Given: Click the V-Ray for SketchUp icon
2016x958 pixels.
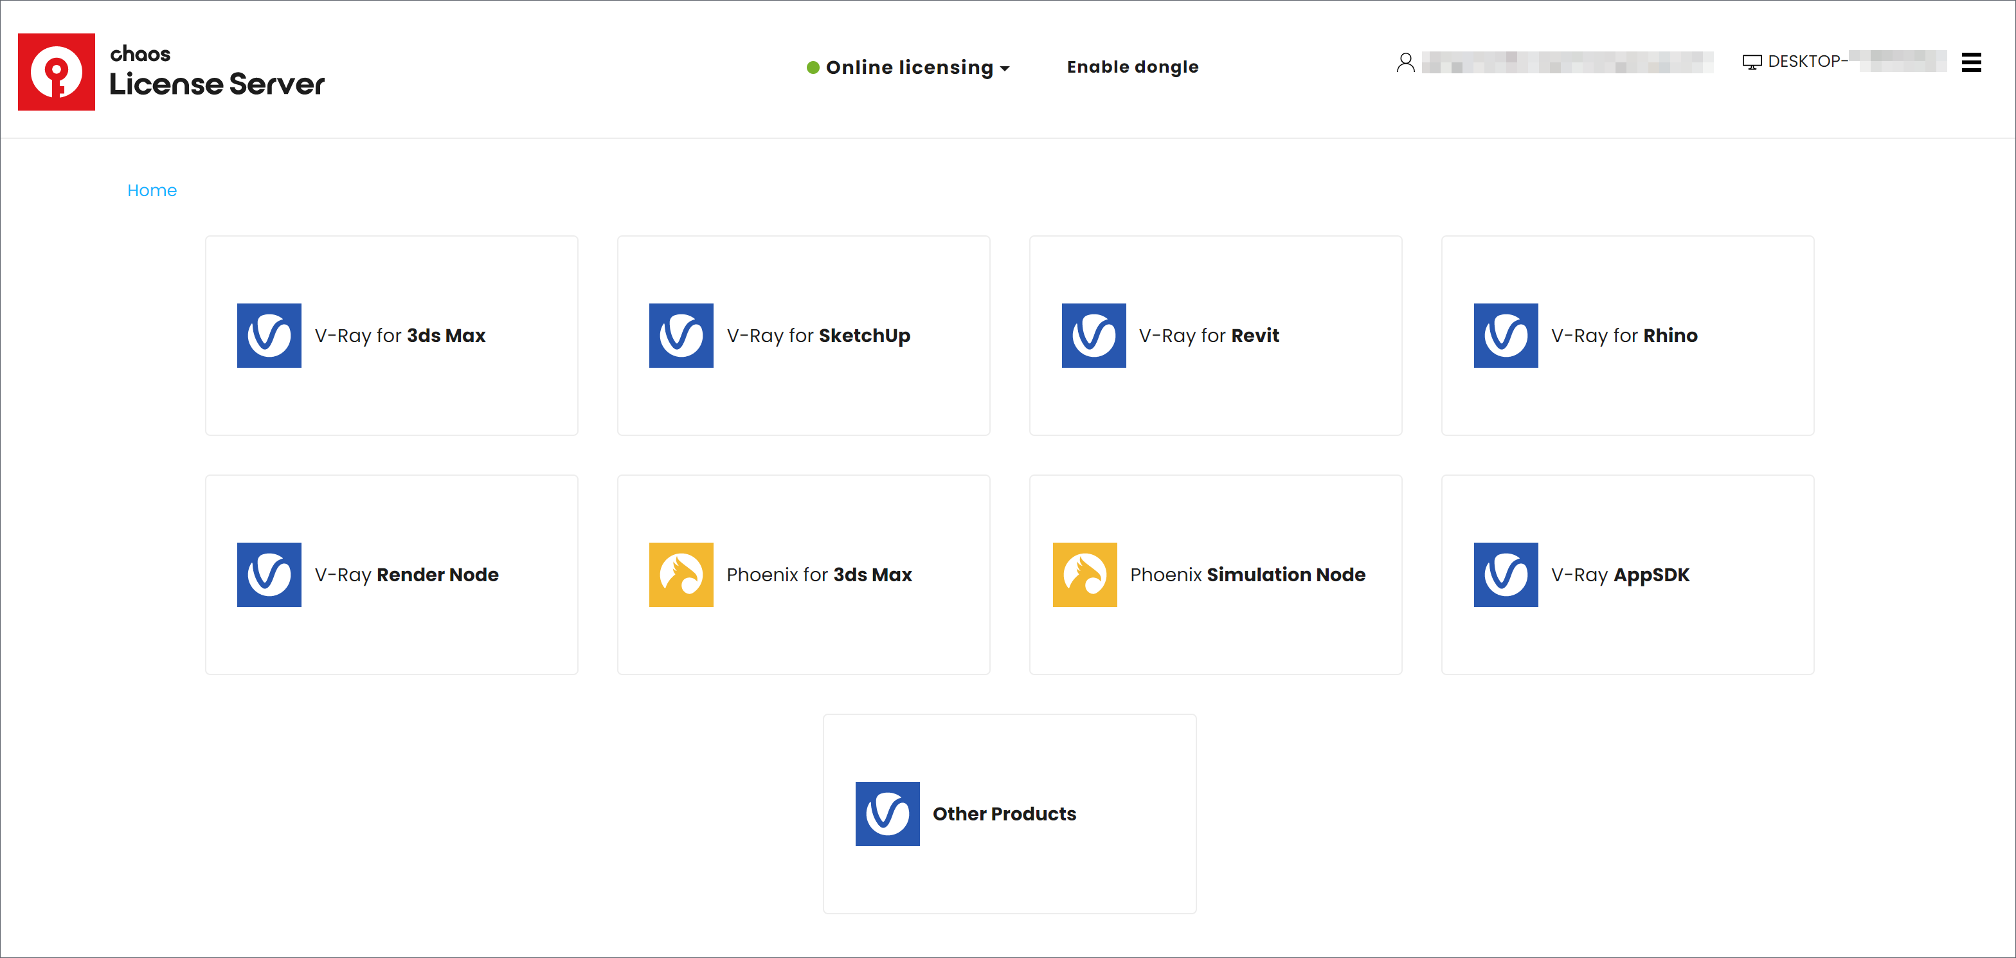Looking at the screenshot, I should 681,335.
